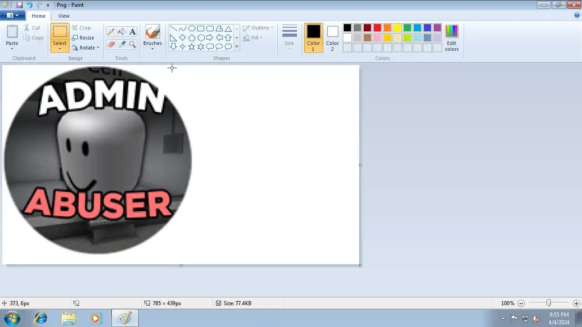The width and height of the screenshot is (582, 327).
Task: Select the Color picker eyedropper tool
Action: click(x=122, y=44)
